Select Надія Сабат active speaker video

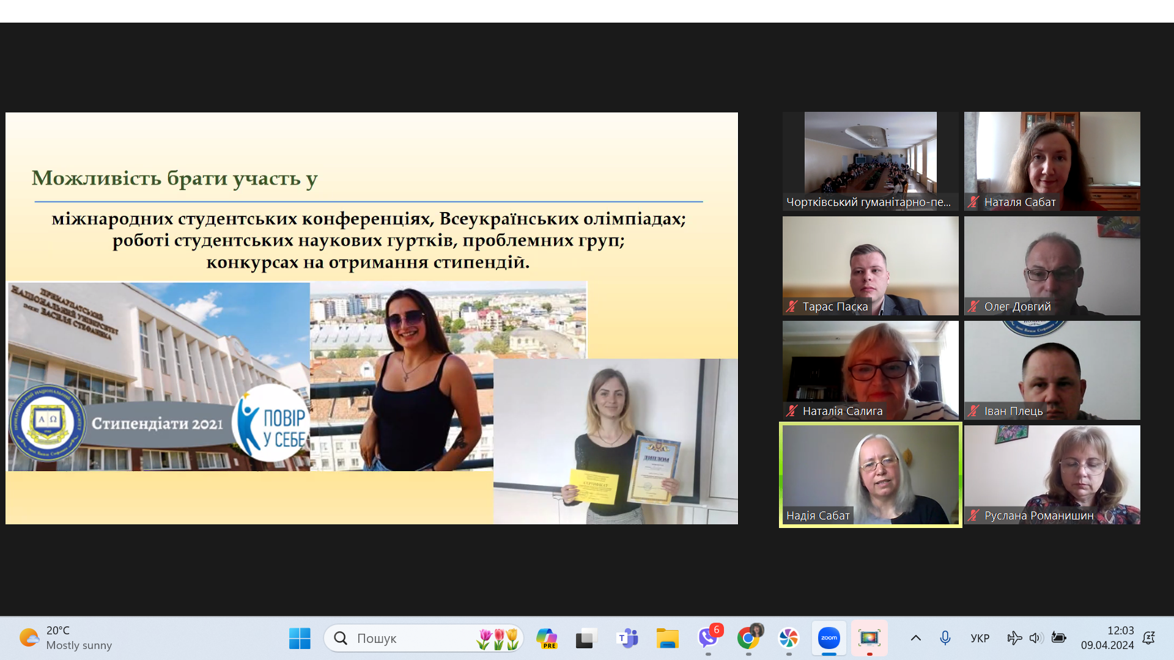870,475
